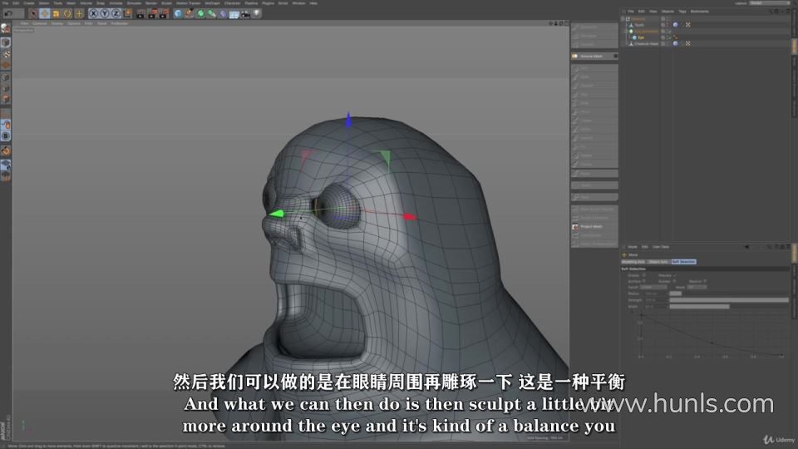
Task: Adjust the Strength slider
Action: (x=729, y=300)
